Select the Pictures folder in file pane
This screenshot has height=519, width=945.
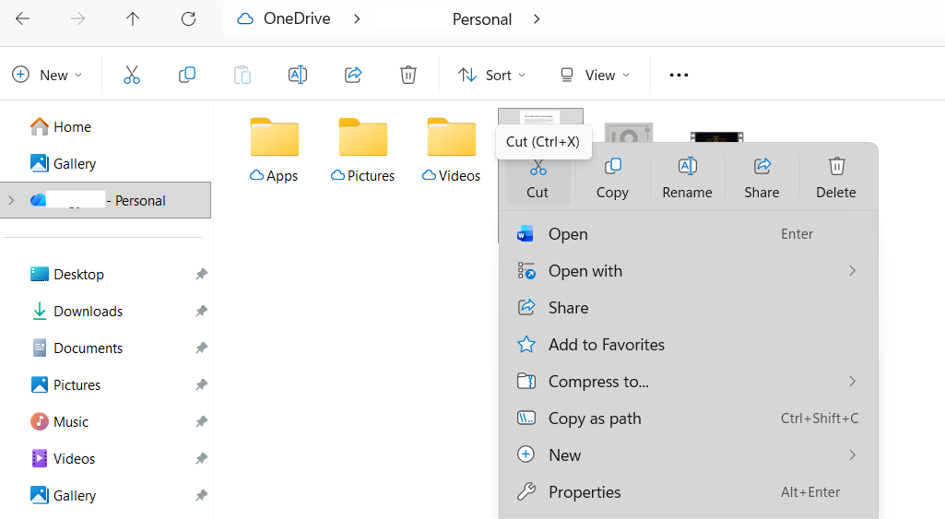[x=363, y=150]
